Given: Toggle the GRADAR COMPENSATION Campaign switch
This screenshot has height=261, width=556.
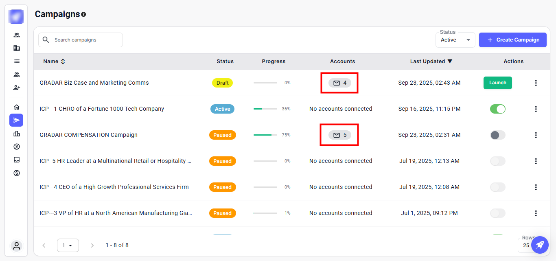Looking at the screenshot, I should click(497, 135).
